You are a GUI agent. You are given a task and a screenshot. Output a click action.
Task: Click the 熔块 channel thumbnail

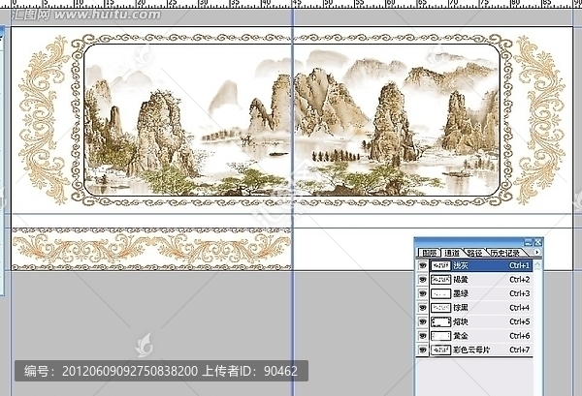coord(441,321)
